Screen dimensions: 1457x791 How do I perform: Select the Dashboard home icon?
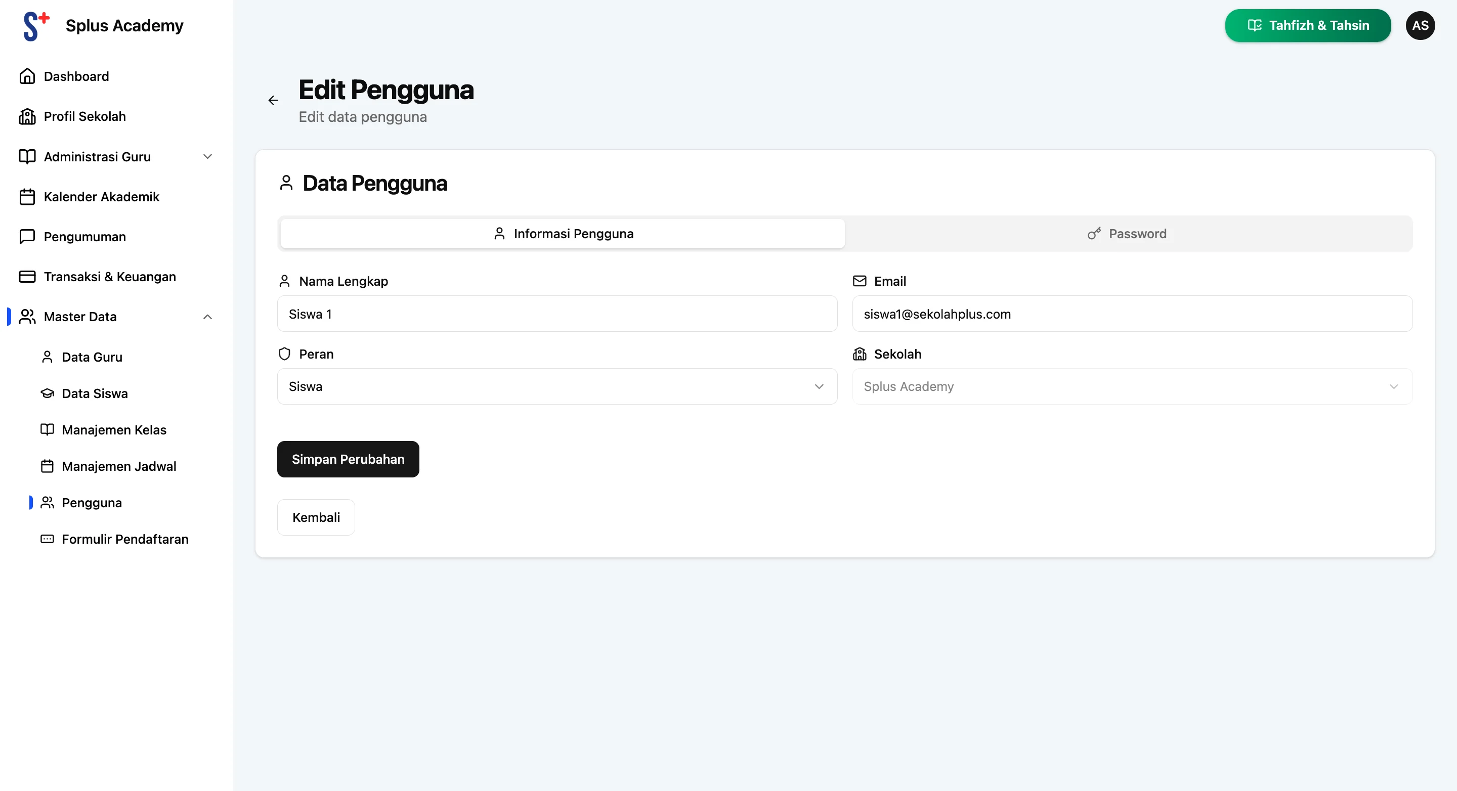coord(28,76)
